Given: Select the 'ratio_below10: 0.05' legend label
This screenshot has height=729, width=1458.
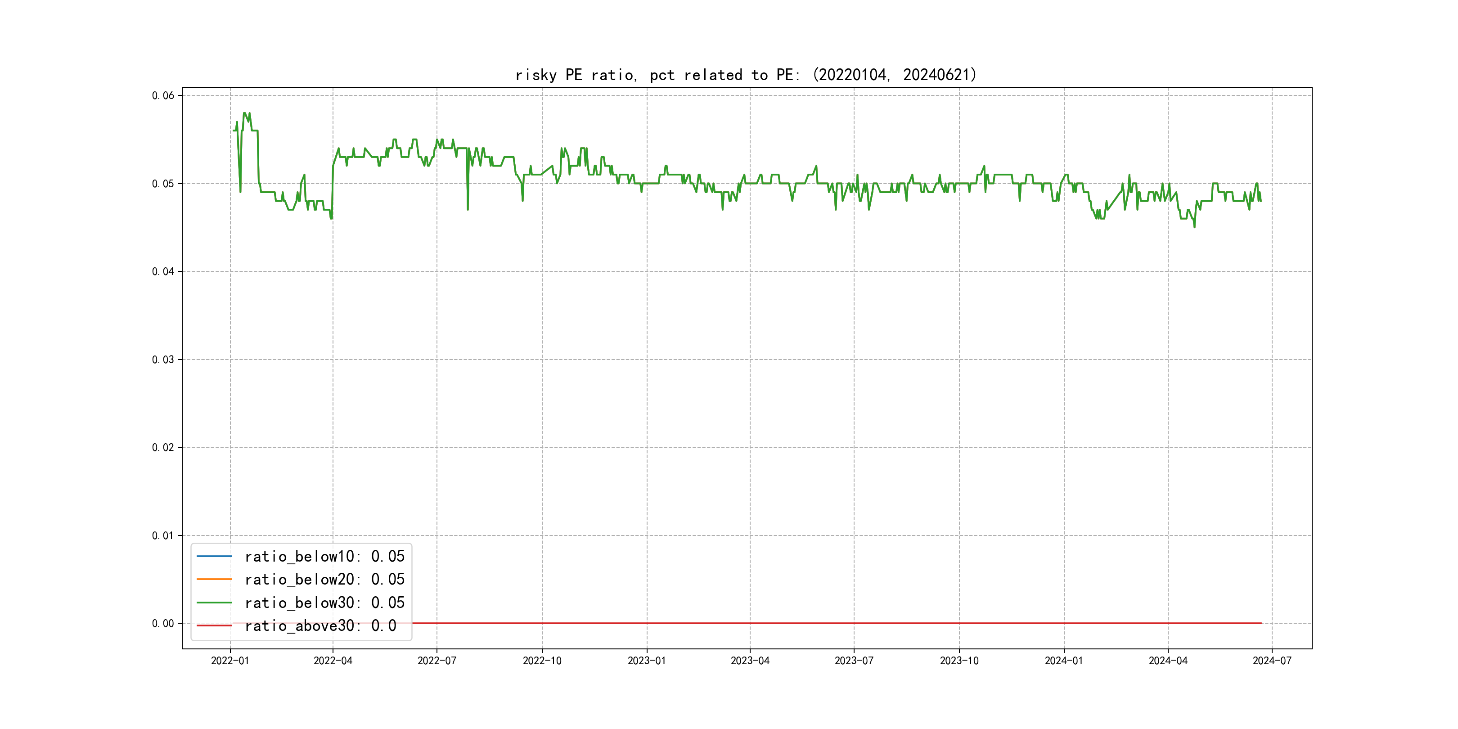Looking at the screenshot, I should click(324, 556).
